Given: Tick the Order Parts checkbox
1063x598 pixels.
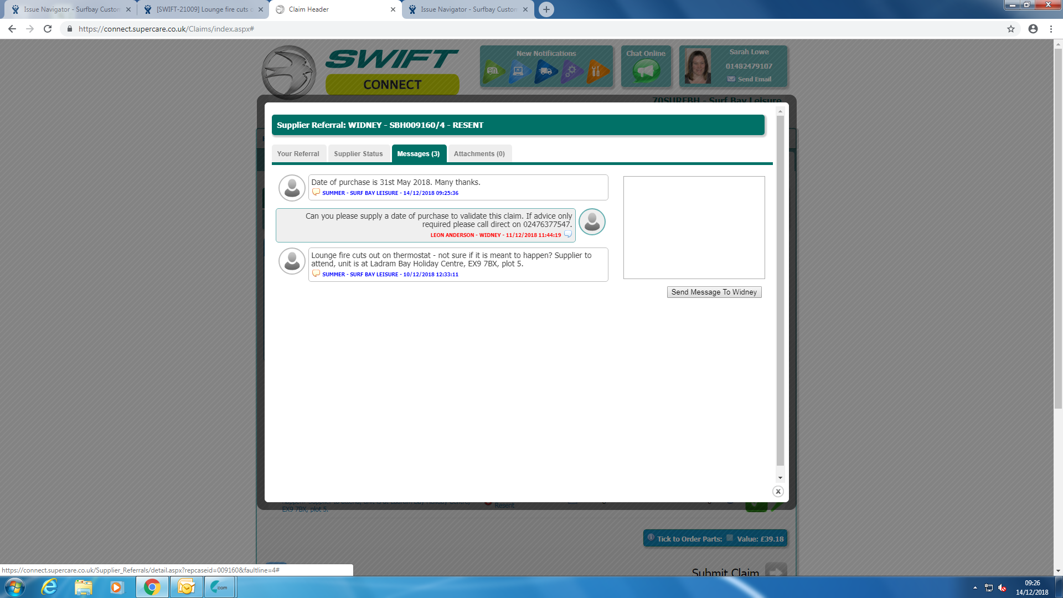Looking at the screenshot, I should click(x=729, y=538).
